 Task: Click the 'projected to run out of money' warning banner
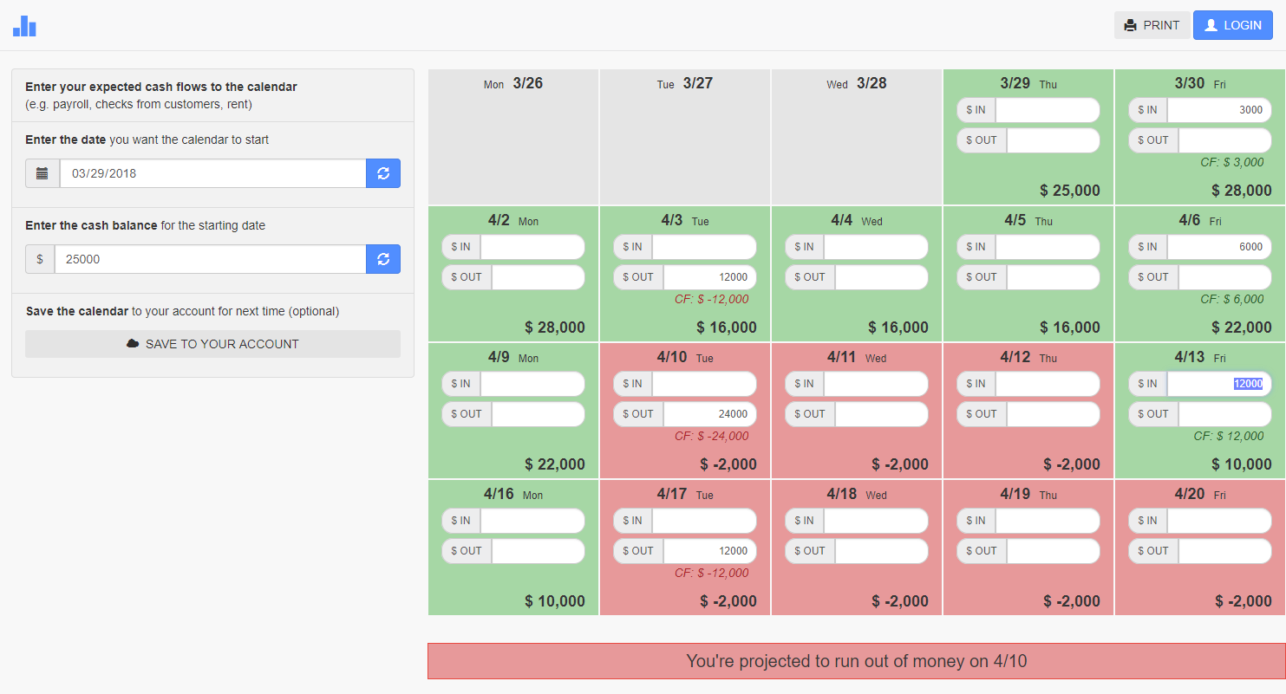click(x=857, y=661)
